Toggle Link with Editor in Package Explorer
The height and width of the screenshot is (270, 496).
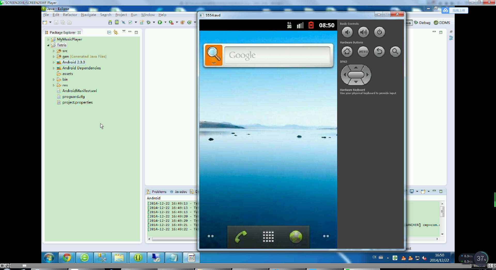click(x=116, y=32)
